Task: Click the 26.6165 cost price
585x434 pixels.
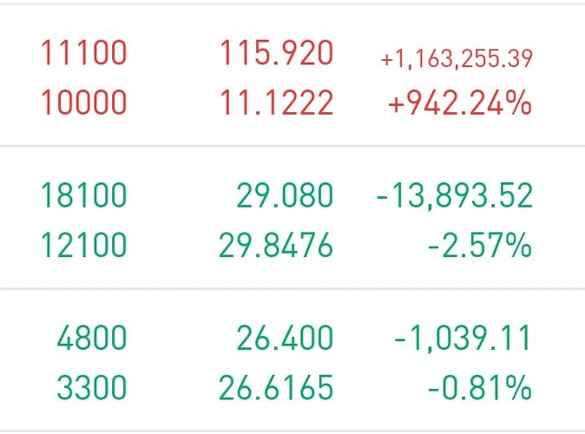Action: pos(276,387)
